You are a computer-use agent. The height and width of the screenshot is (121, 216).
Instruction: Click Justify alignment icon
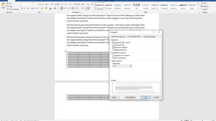coord(70,8)
